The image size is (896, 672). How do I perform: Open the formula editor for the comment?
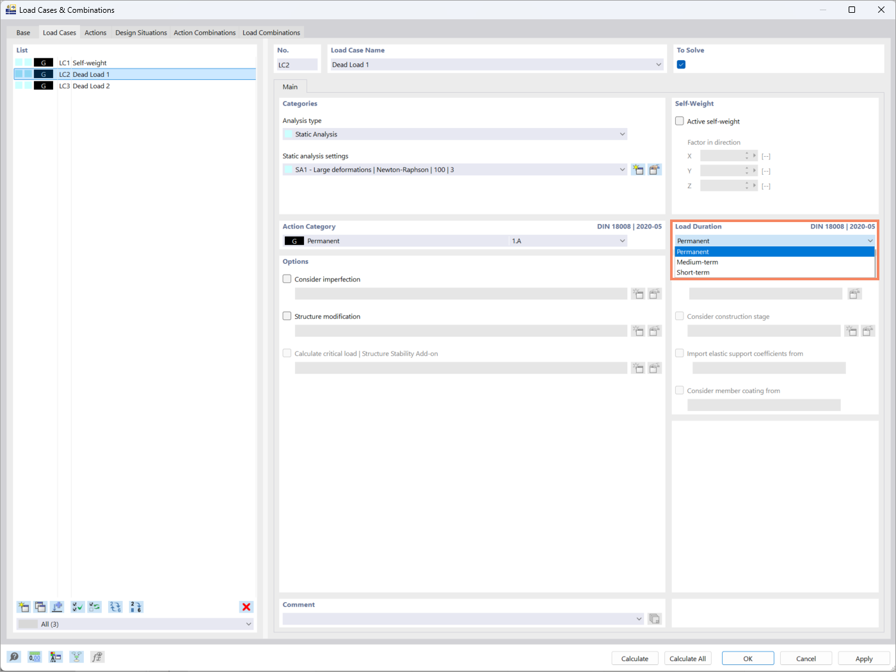[x=654, y=618]
